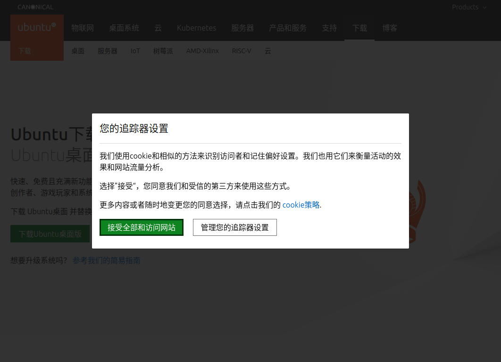Viewport: 501px width, 362px height.
Task: Click text 想要升级系统吗?
Action: click(x=39, y=261)
